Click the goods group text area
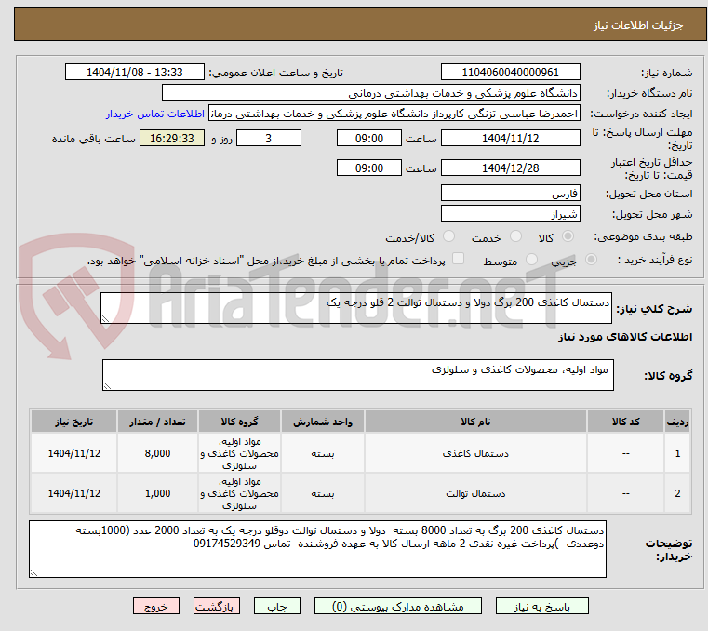This screenshot has height=631, width=708. [357, 375]
